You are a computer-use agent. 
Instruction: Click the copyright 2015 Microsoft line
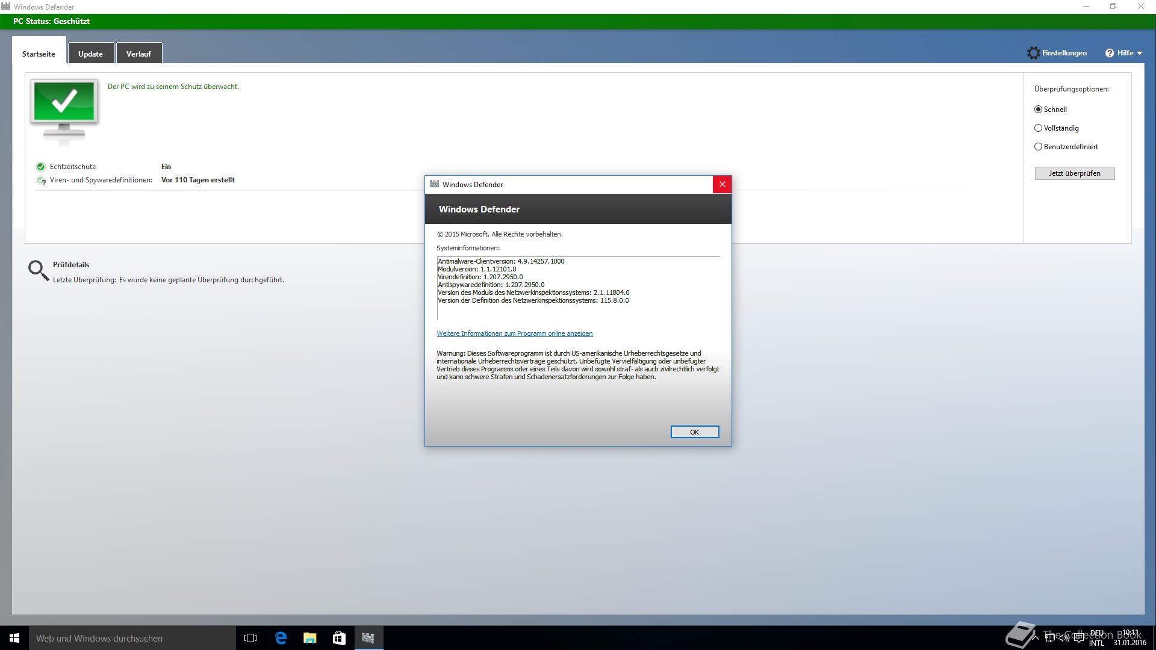pos(500,234)
